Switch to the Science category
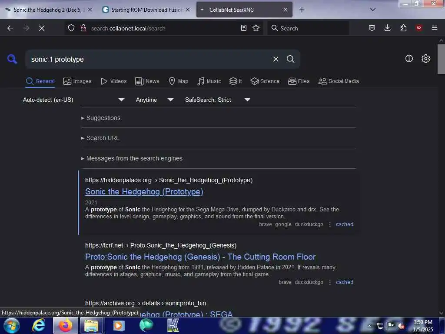The width and height of the screenshot is (445, 334). [x=265, y=81]
